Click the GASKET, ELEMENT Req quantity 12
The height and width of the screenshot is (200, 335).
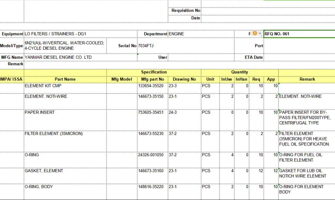pos(256,171)
